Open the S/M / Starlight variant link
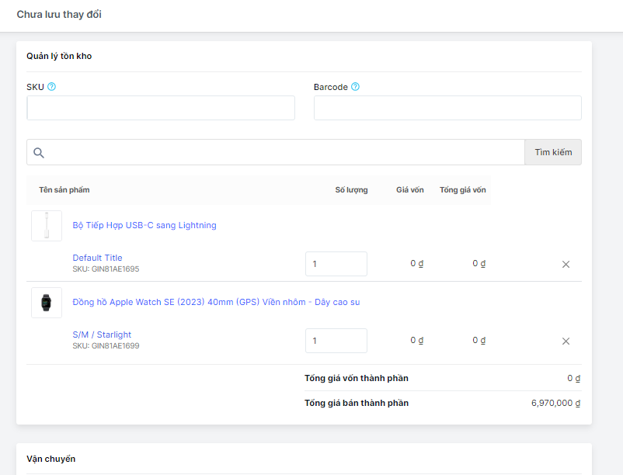The width and height of the screenshot is (623, 475). click(x=102, y=335)
